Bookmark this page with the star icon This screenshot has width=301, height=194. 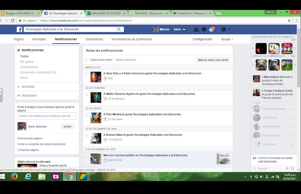[289, 21]
